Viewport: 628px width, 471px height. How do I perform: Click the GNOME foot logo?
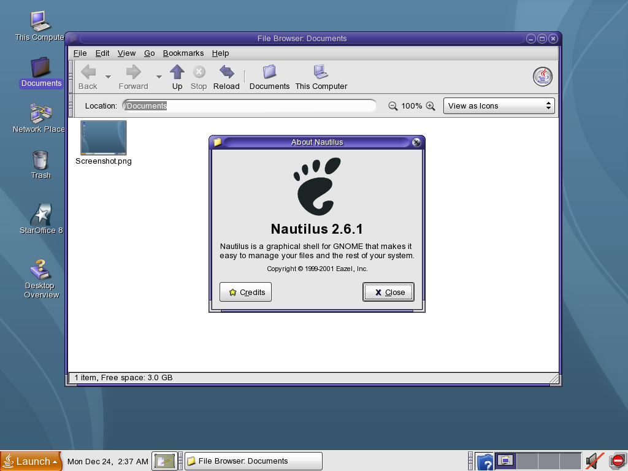coord(317,186)
